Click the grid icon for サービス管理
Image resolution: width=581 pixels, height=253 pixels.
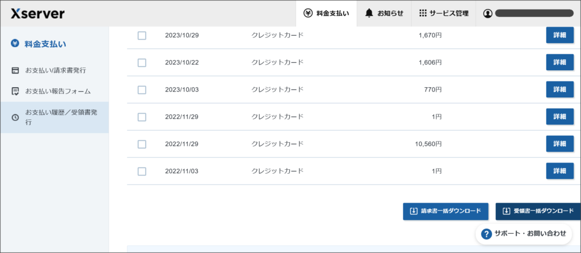[x=423, y=14]
